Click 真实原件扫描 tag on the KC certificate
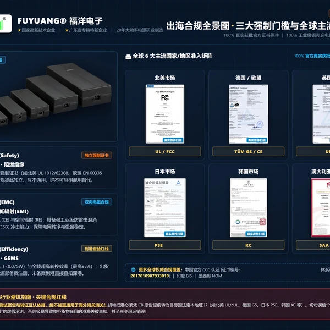330x330 pixels. 256,234
